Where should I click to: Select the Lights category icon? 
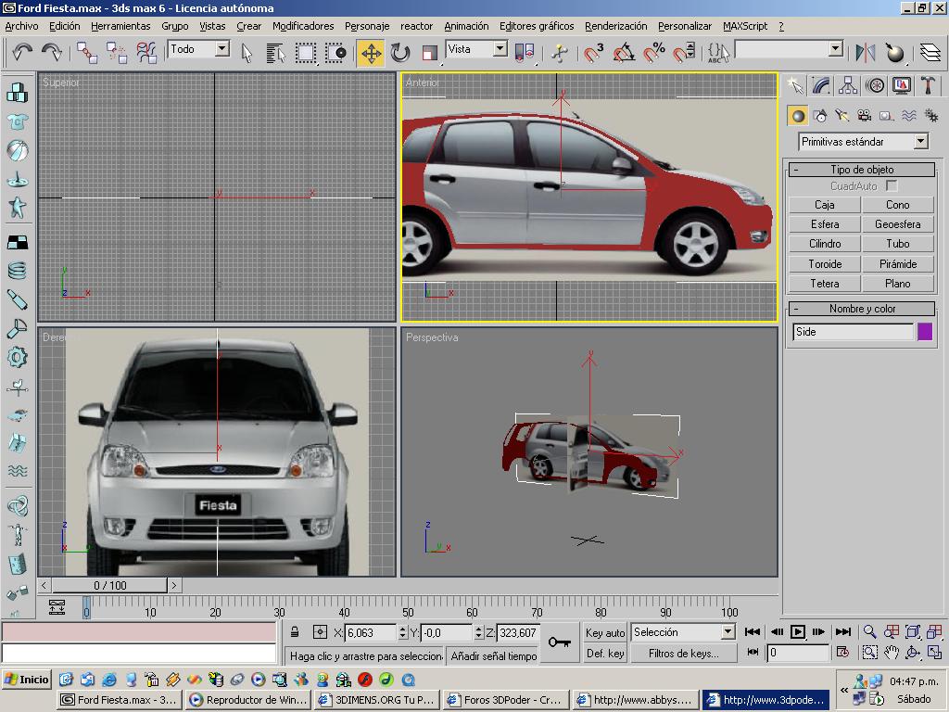(x=841, y=116)
